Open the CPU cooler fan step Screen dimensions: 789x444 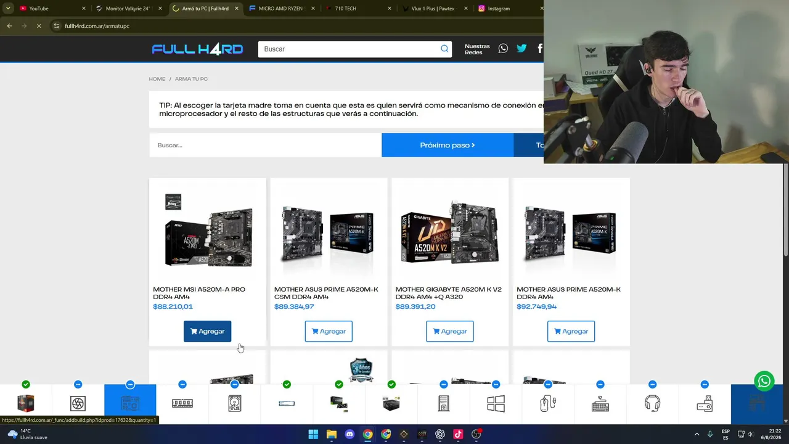click(78, 403)
